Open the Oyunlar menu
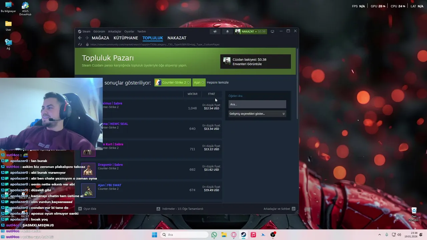Viewport: 427px width, 240px height. 129,31
